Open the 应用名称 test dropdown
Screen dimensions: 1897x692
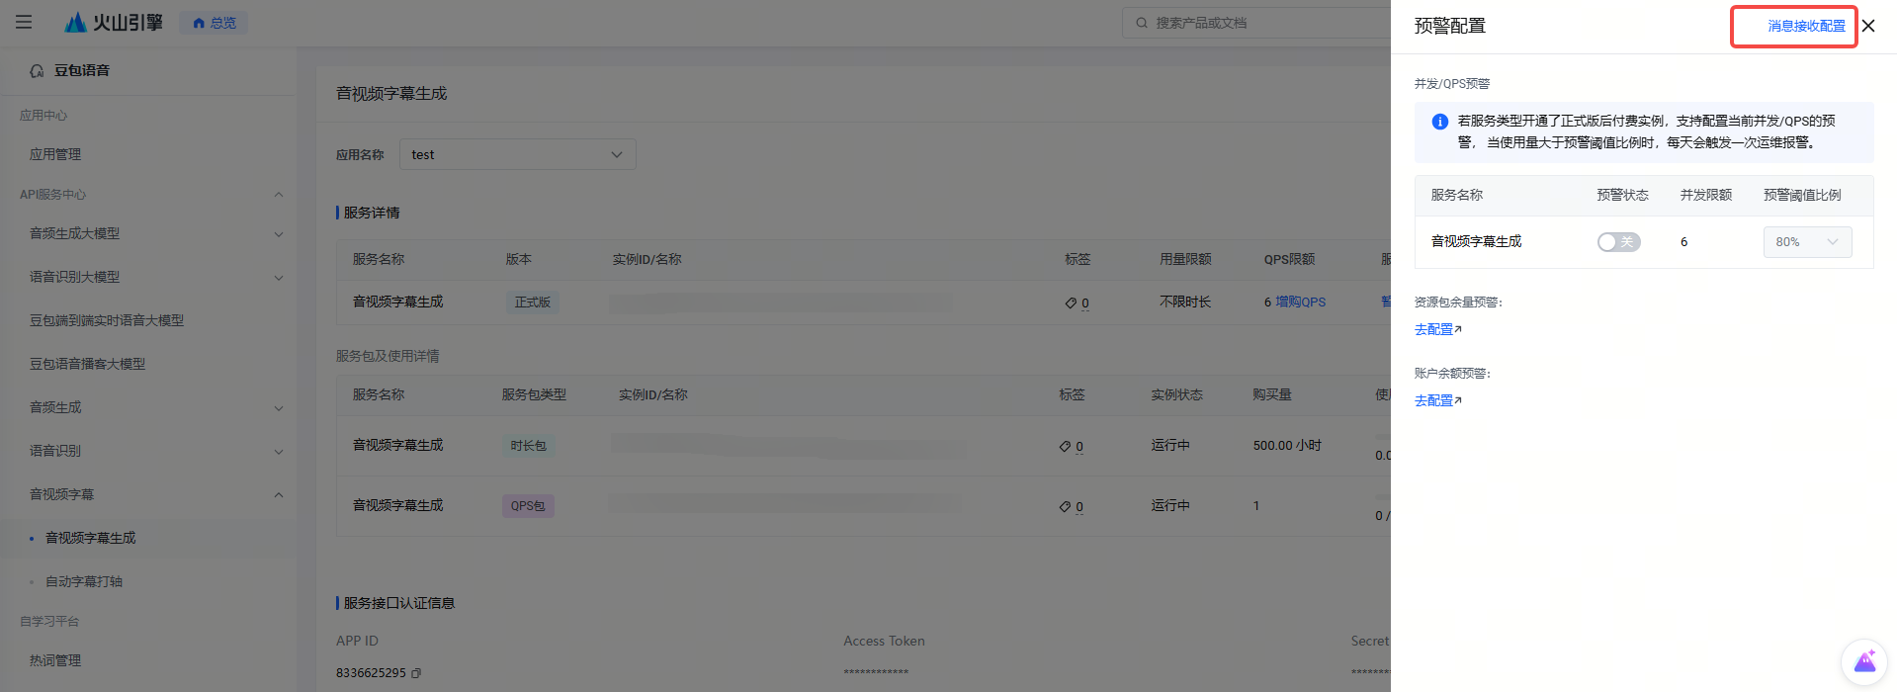click(517, 154)
